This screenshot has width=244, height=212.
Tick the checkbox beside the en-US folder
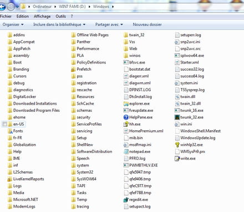click(4, 124)
